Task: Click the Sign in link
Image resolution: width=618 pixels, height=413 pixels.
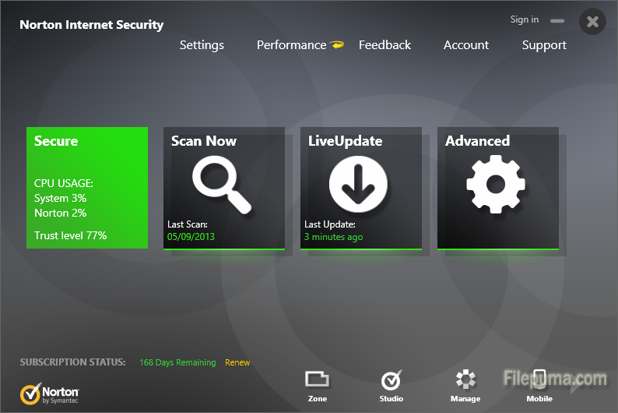Action: pyautogui.click(x=524, y=19)
